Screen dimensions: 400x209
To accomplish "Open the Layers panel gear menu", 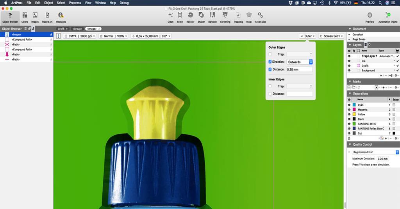I will coord(396,76).
